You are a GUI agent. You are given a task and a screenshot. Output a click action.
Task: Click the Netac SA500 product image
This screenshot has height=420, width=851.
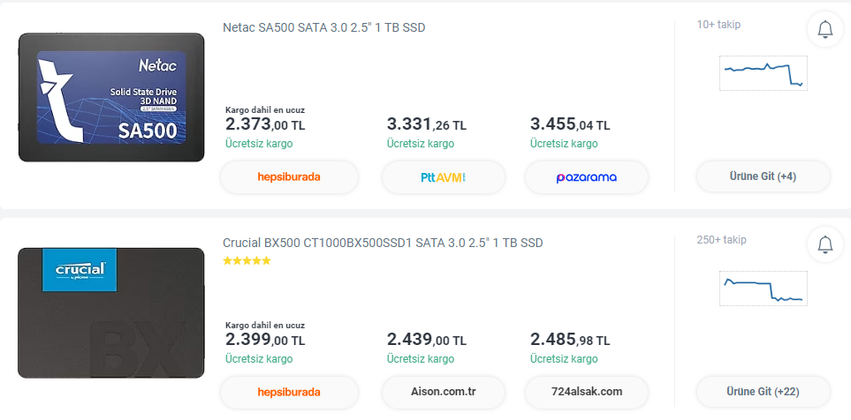[111, 98]
